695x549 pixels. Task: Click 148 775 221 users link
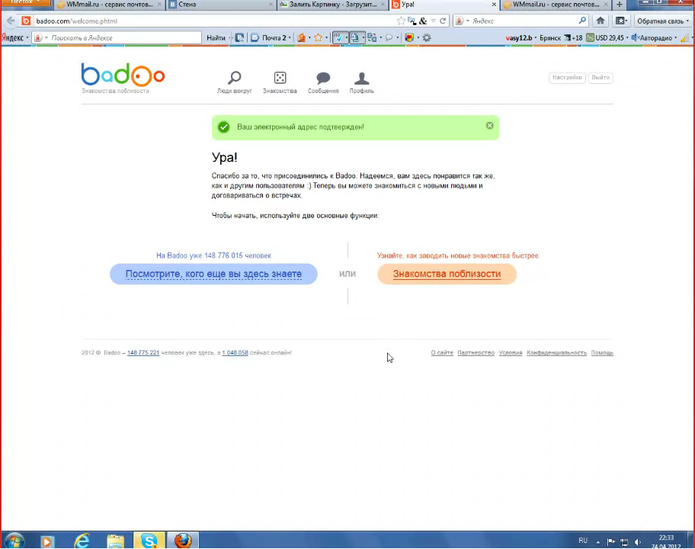[x=143, y=352]
